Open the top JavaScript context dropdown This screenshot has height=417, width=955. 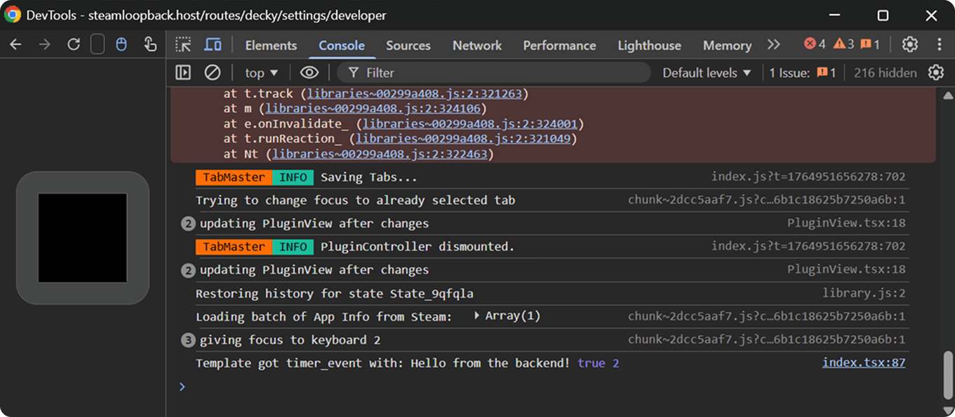[x=261, y=73]
